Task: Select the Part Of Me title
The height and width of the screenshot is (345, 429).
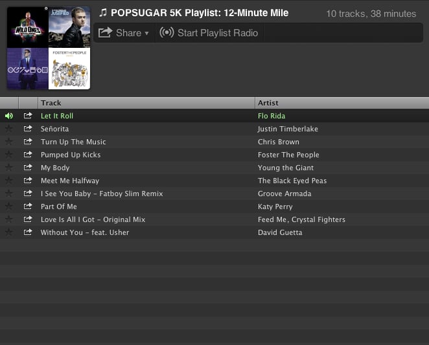Action: pyautogui.click(x=59, y=206)
